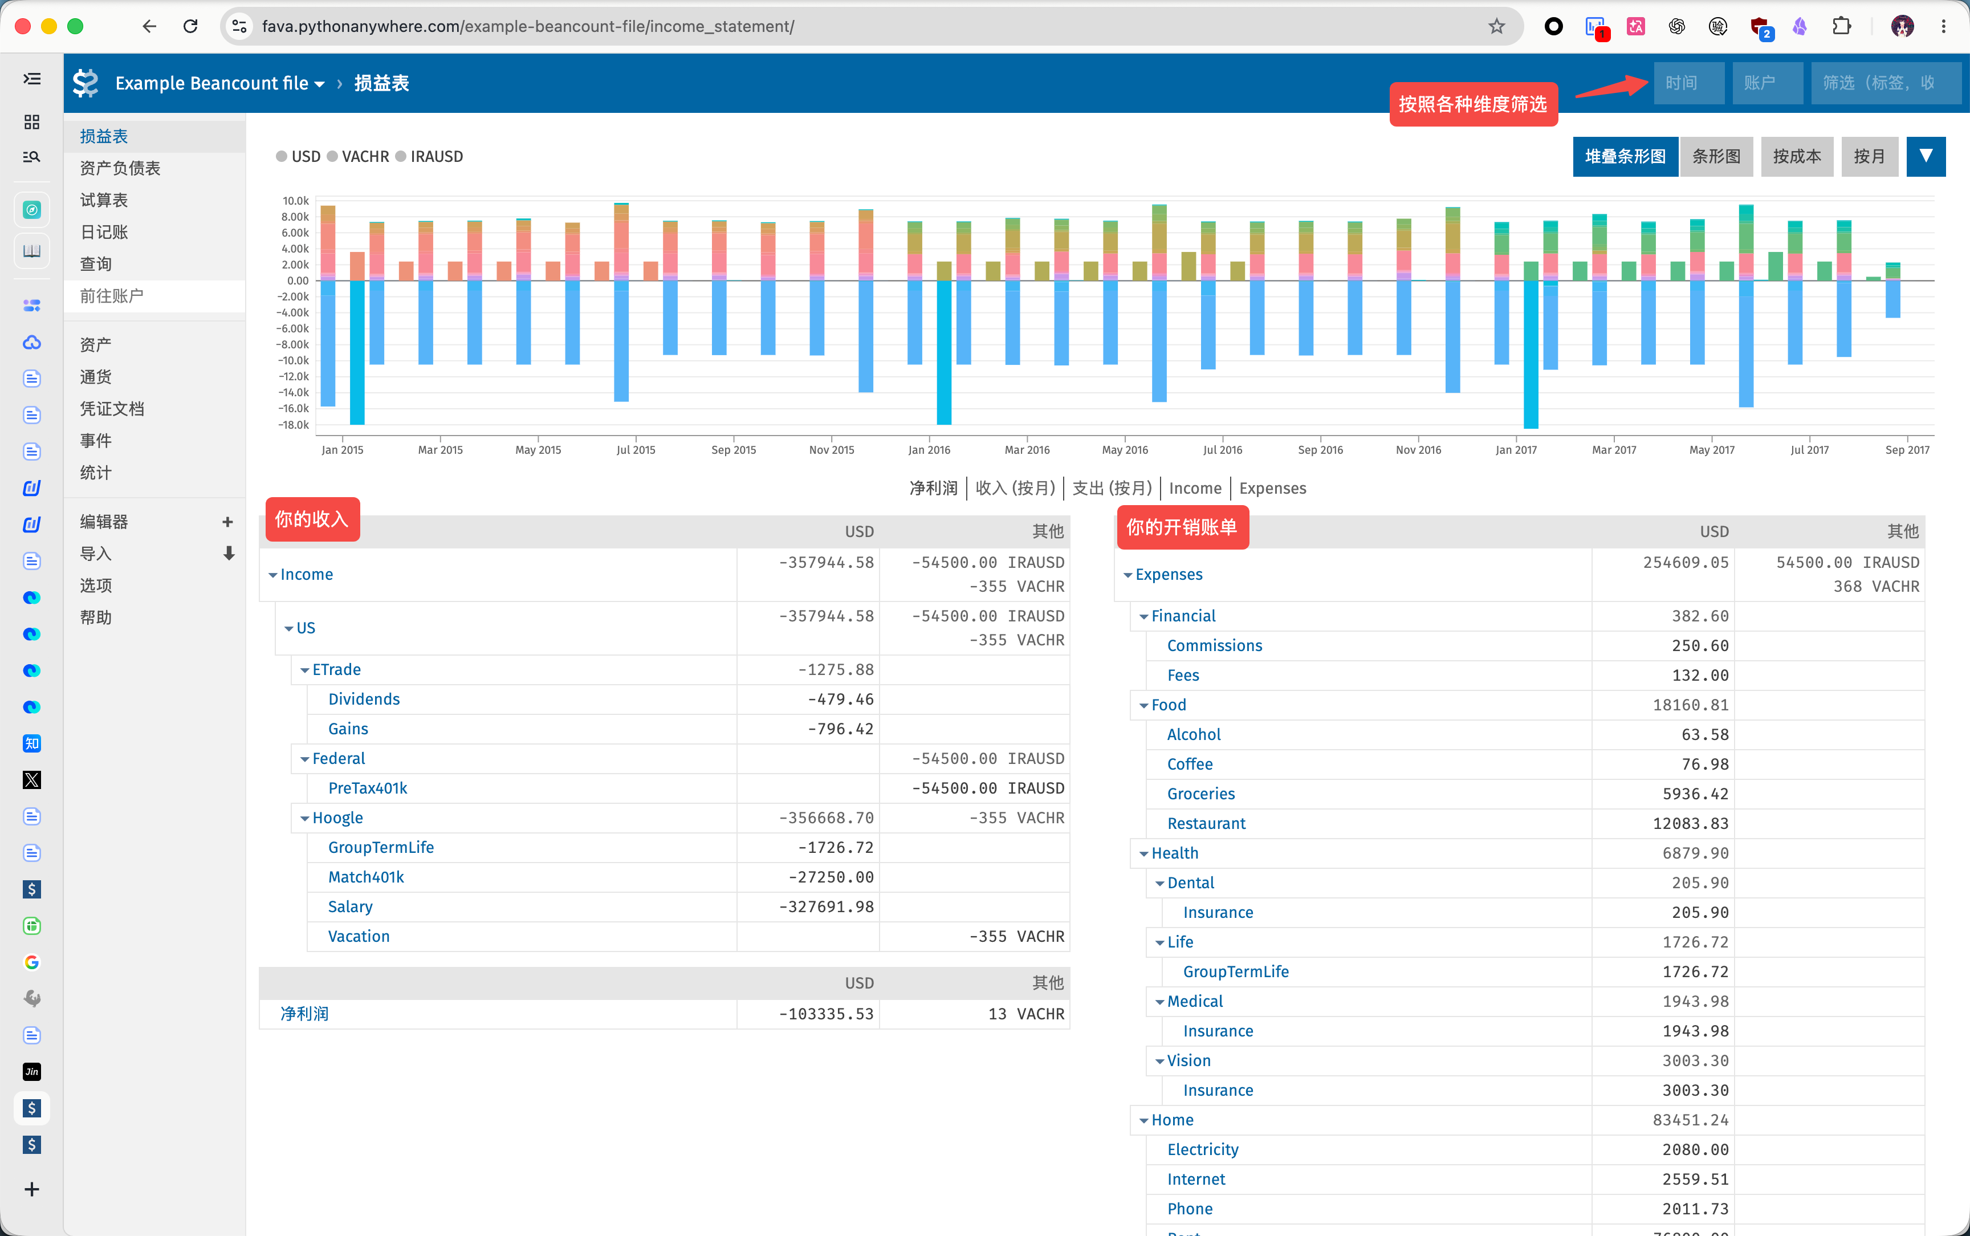This screenshot has height=1236, width=1970.
Task: Reload the page with refresh icon
Action: (190, 26)
